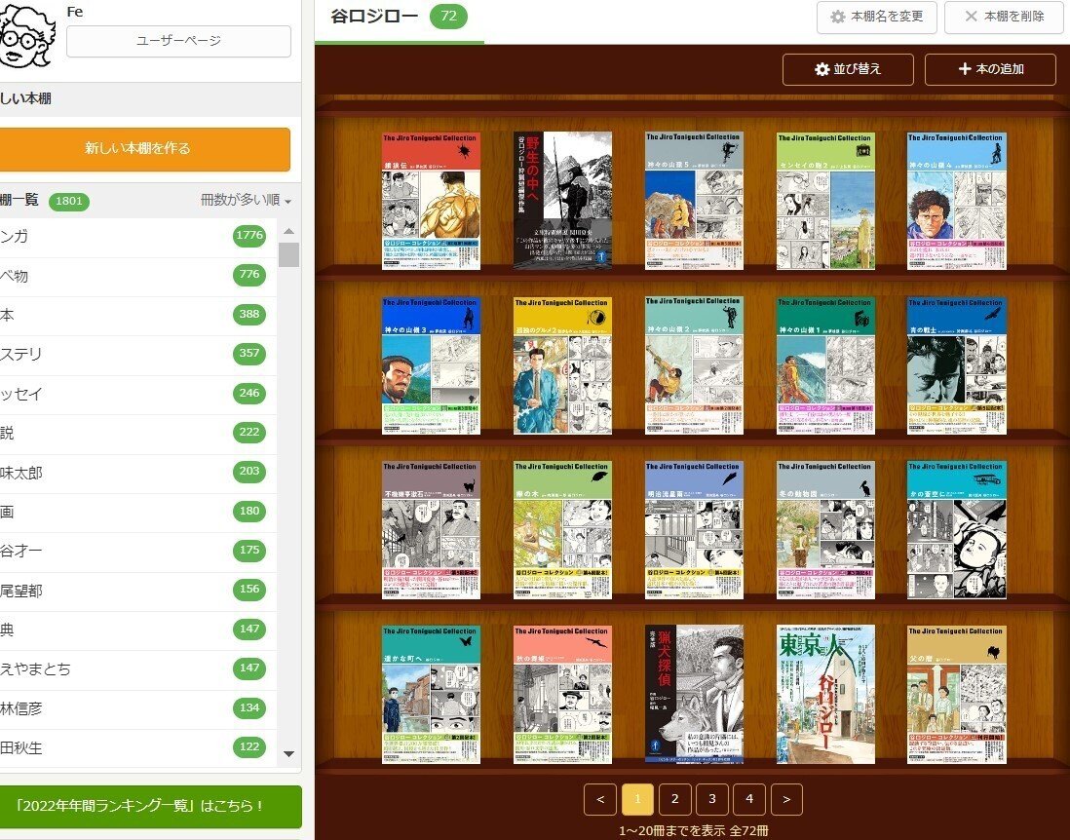Select shelf row with 156 books
This screenshot has height=840, width=1070.
138,591
